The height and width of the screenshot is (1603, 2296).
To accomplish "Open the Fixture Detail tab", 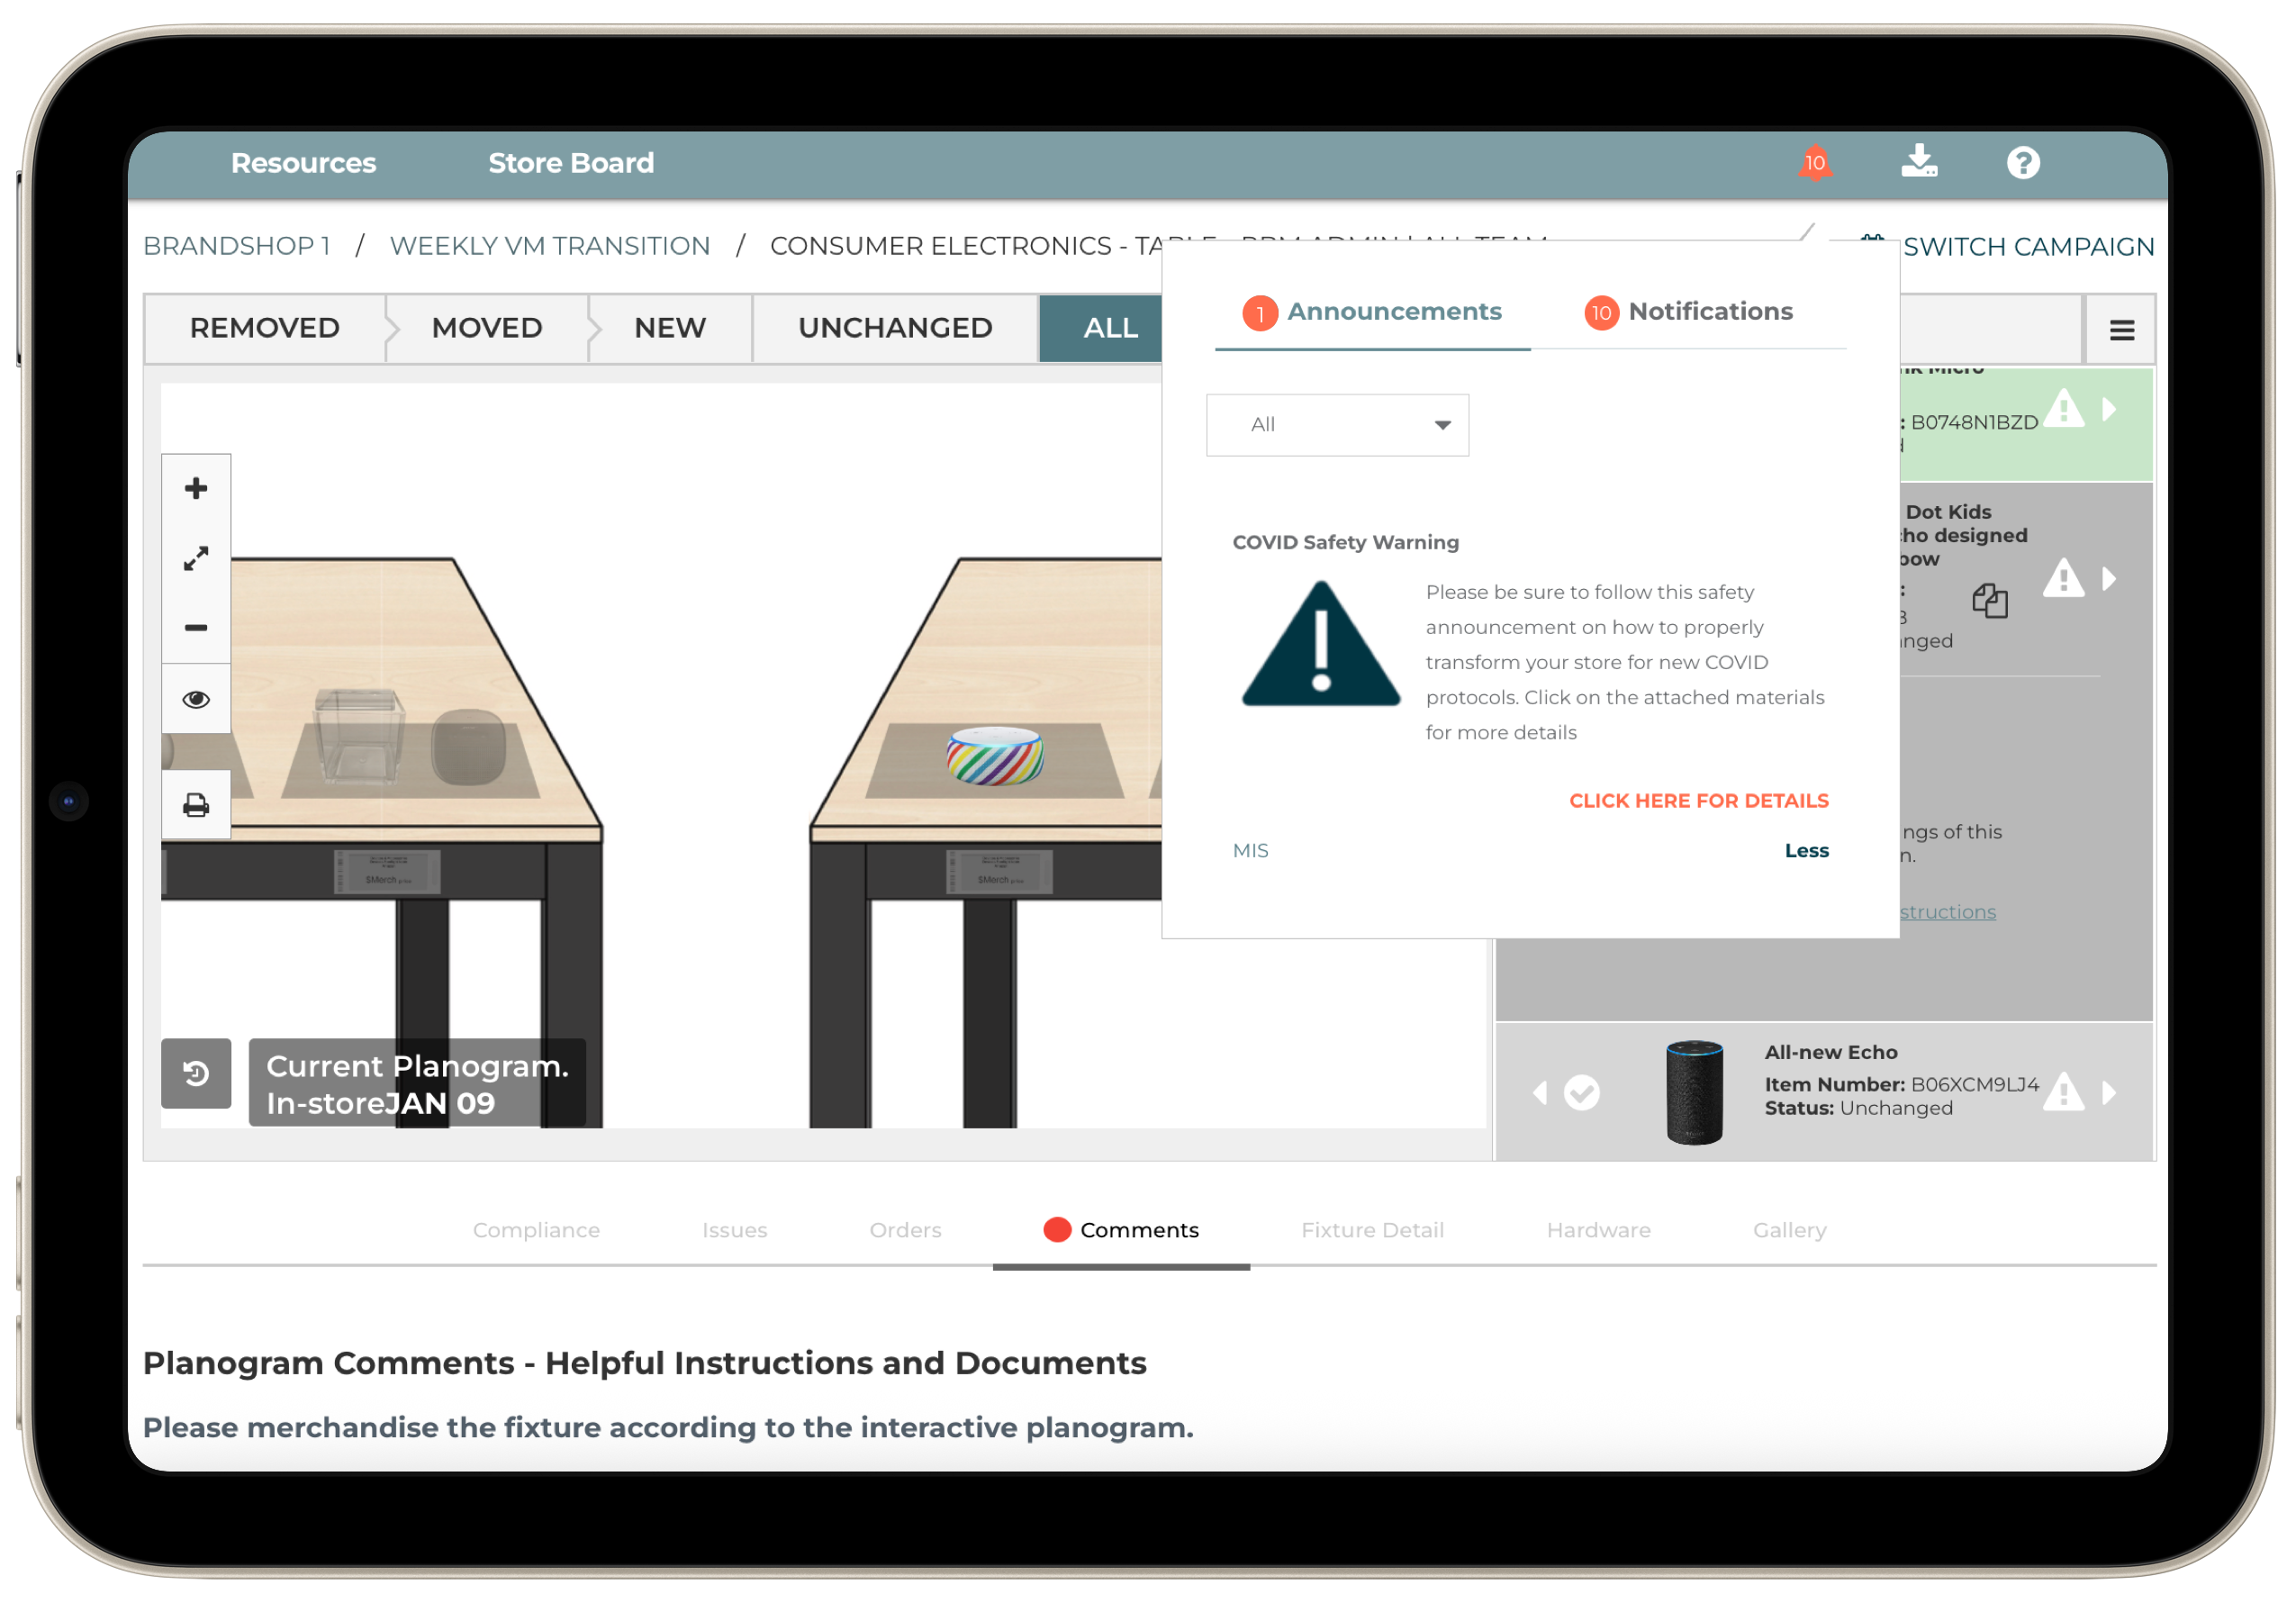I will [1372, 1230].
